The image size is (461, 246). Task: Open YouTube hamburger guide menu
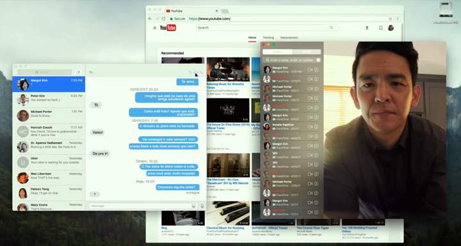[155, 28]
